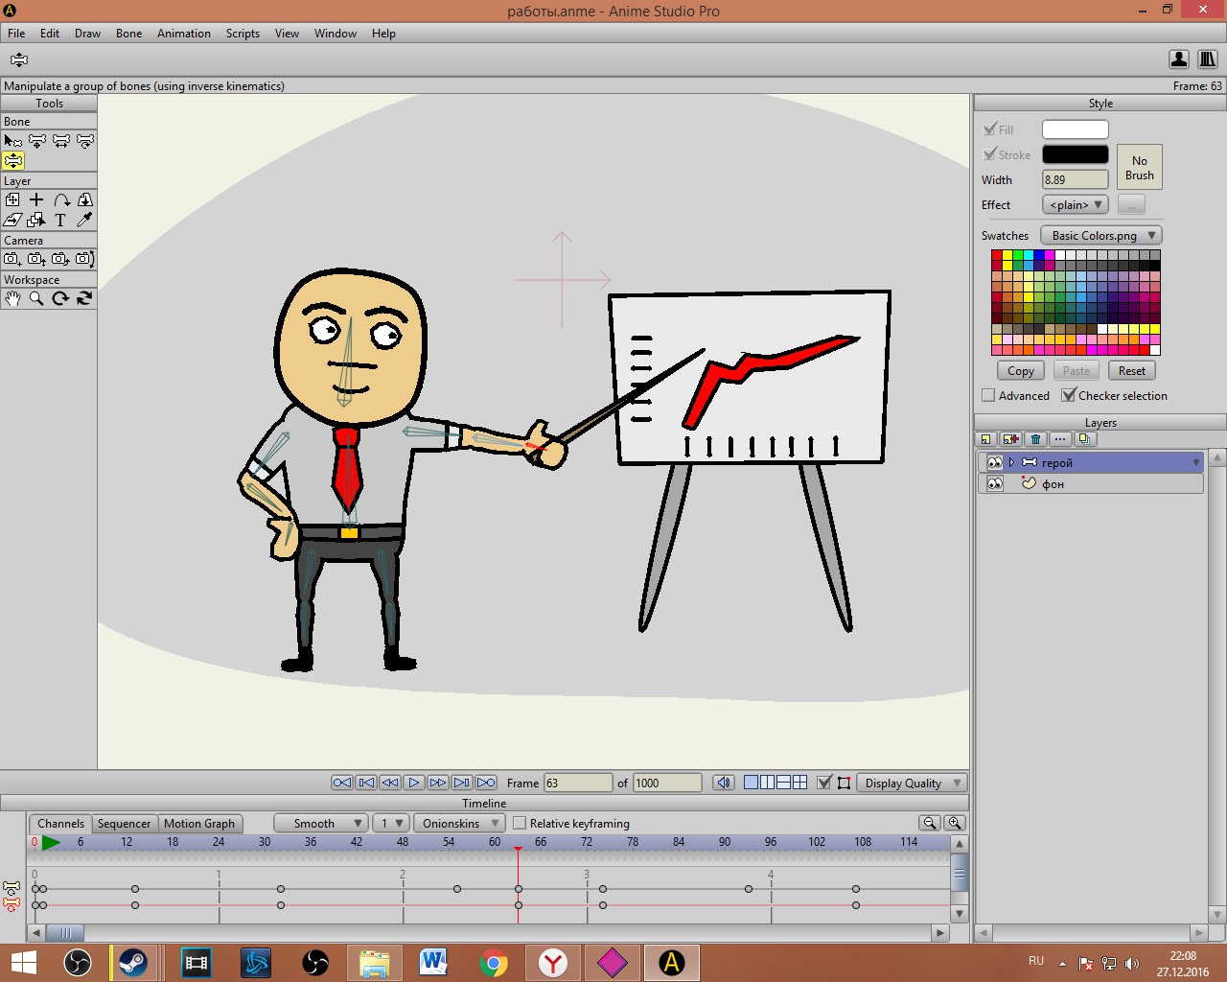Toggle the Stroke checkbox
The width and height of the screenshot is (1227, 982).
(990, 154)
